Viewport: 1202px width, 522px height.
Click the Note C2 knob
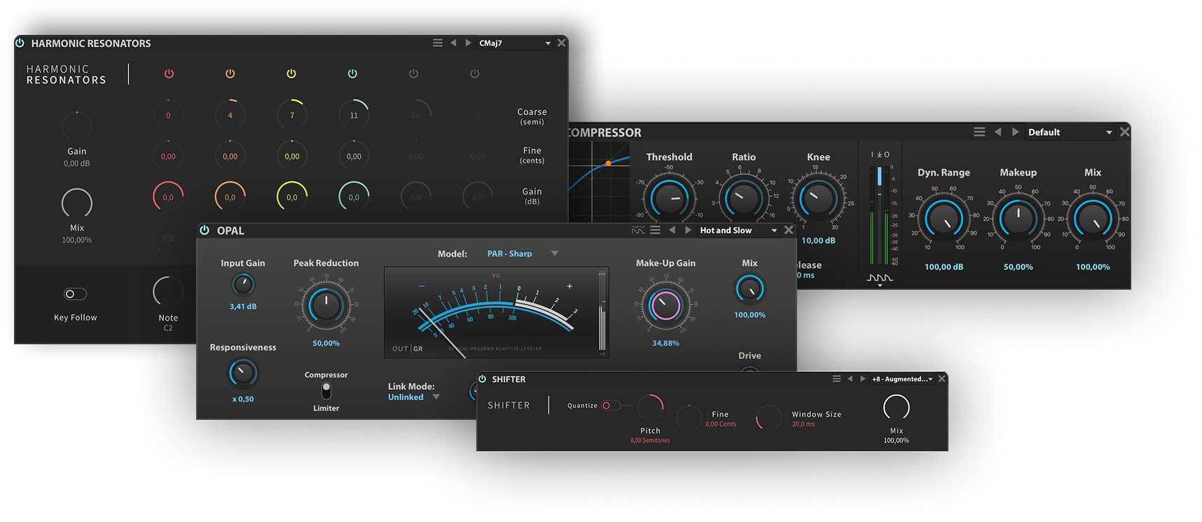click(168, 292)
